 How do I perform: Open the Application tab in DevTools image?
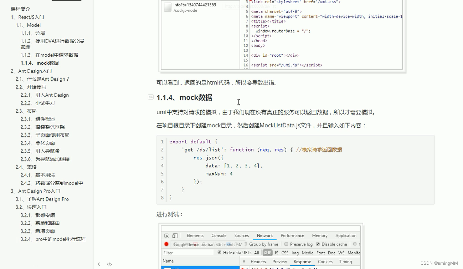point(346,235)
